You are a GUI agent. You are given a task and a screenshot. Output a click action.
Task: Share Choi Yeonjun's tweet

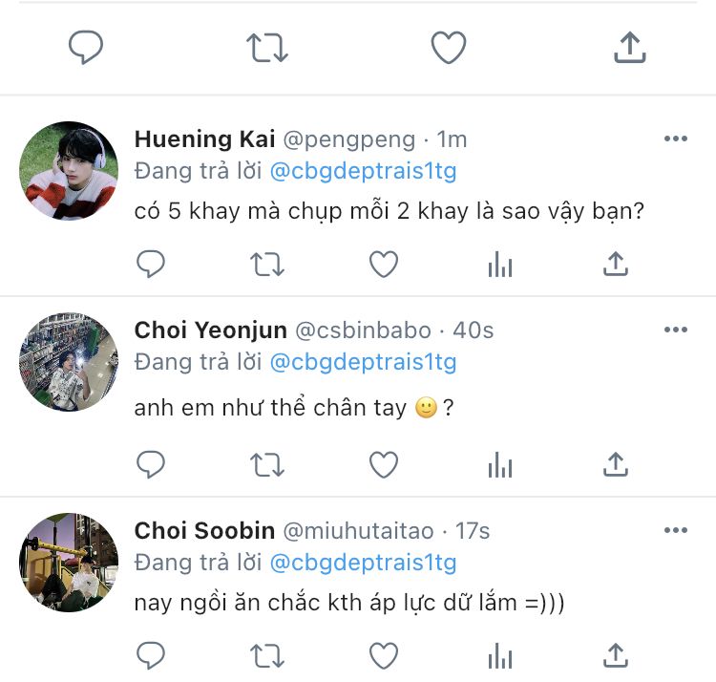tap(616, 465)
